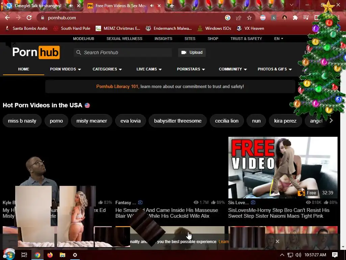Open the Learn link in the cookie notice
This screenshot has width=346, height=260.
[224, 242]
